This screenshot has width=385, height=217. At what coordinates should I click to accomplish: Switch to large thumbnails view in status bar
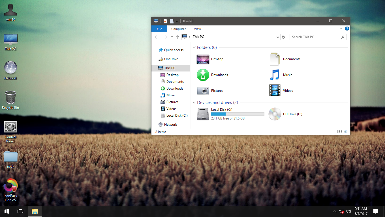coord(346,131)
